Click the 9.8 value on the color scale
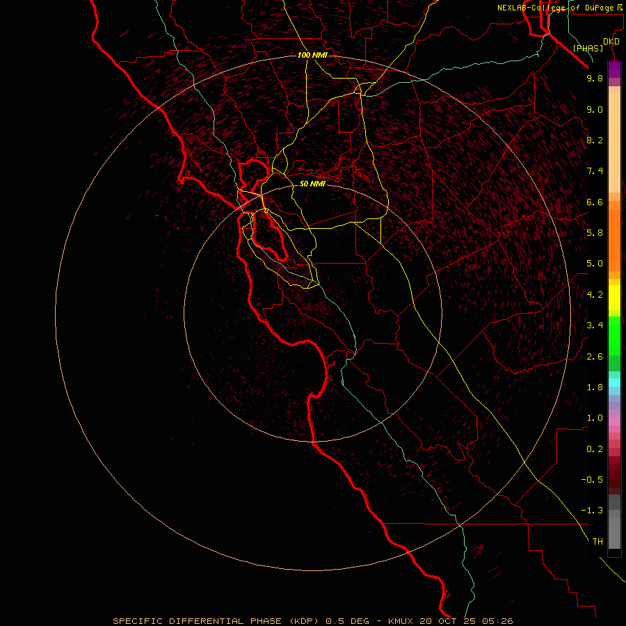 595,78
